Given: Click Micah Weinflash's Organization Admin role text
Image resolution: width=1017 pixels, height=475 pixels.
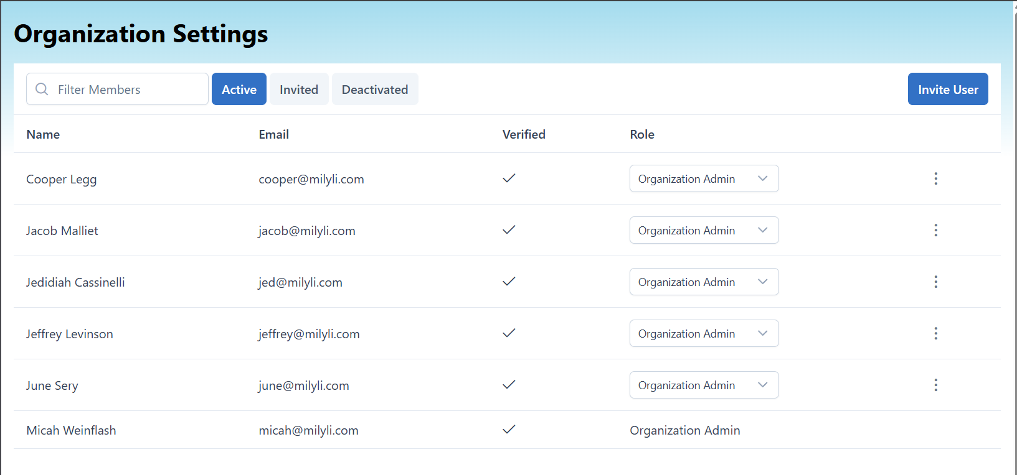Looking at the screenshot, I should pyautogui.click(x=685, y=430).
